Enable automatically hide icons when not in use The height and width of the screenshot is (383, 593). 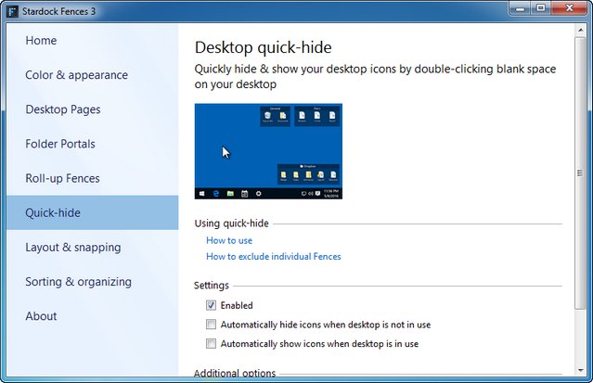click(212, 325)
